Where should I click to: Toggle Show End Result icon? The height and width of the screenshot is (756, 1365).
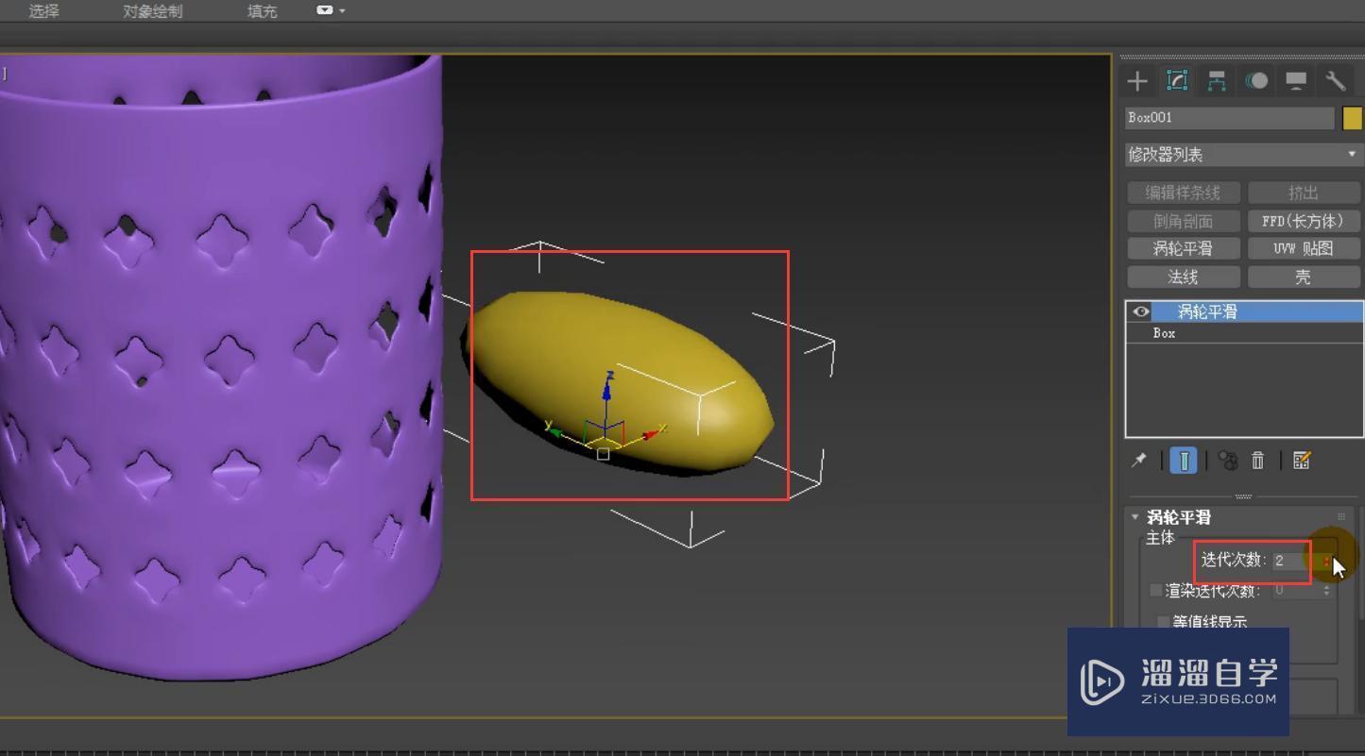[1183, 460]
